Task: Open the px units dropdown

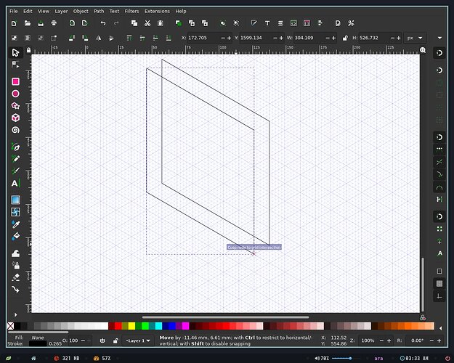Action: (415, 38)
